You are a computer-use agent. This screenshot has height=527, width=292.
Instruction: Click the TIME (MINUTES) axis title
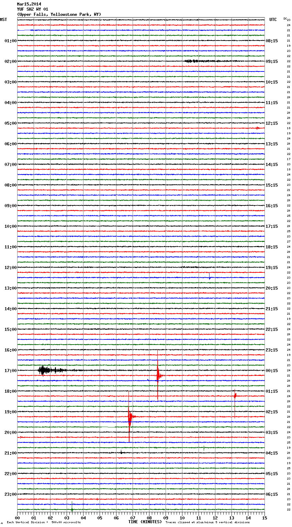145,522
